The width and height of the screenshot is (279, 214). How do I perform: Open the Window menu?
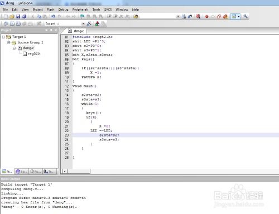[122, 9]
